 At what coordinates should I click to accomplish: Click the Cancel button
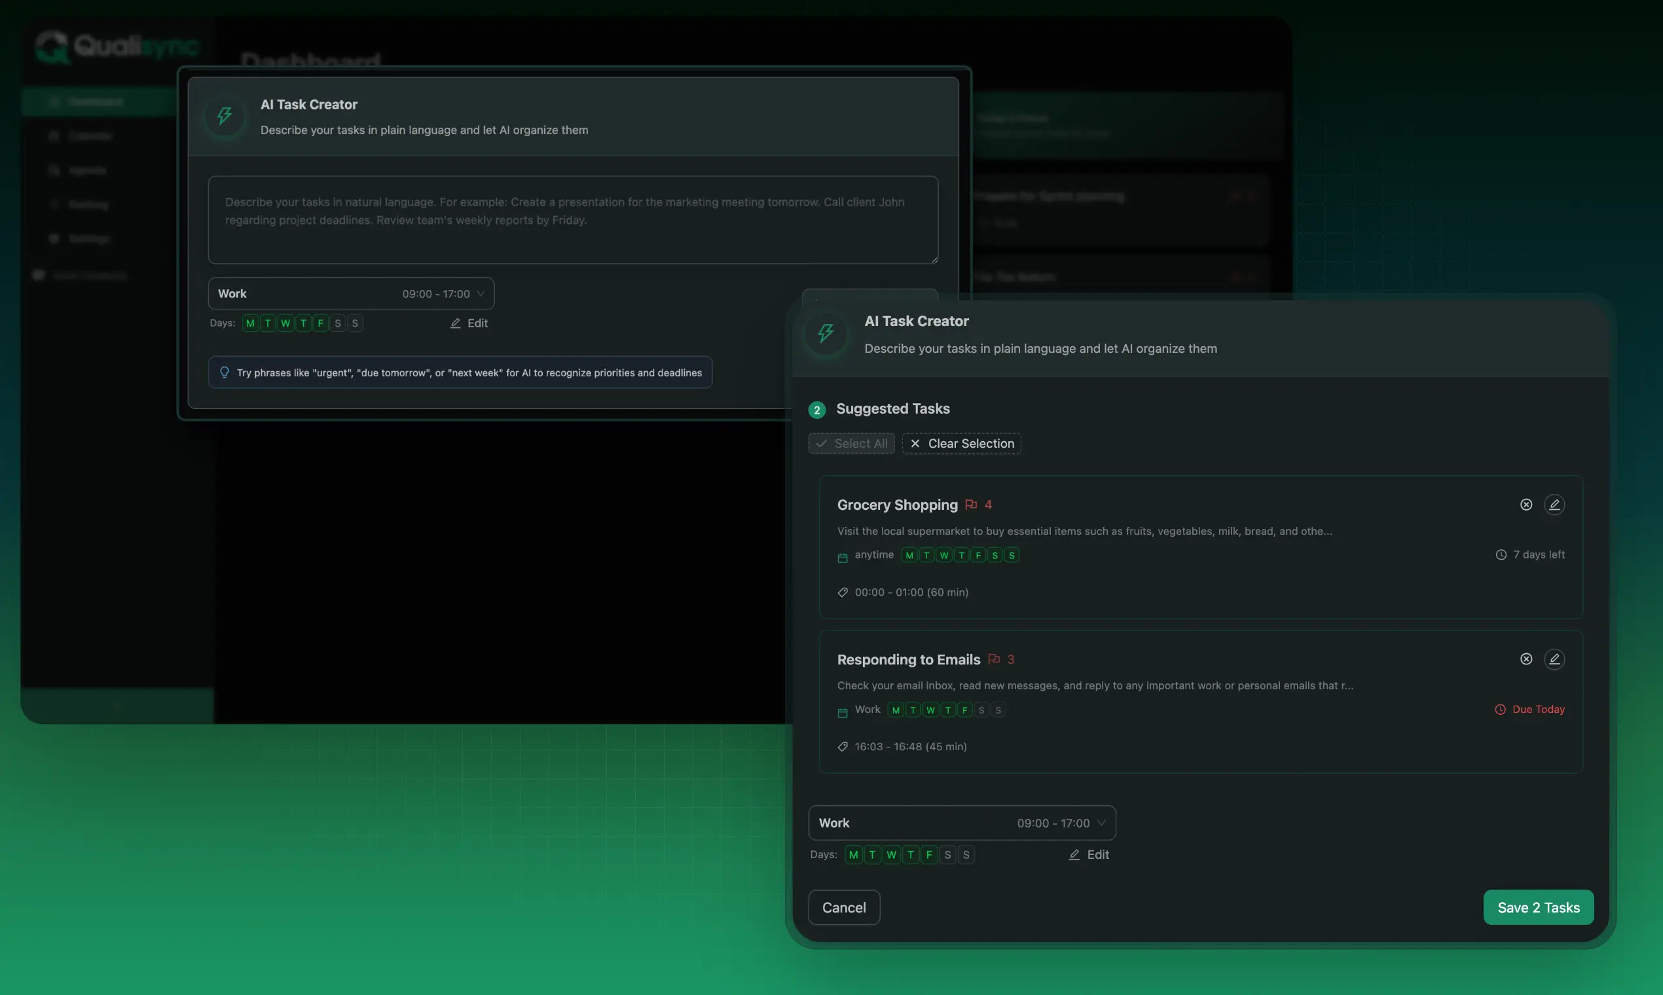844,907
